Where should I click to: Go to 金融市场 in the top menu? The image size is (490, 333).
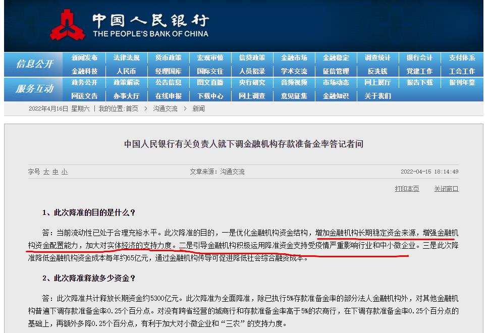[x=294, y=58]
